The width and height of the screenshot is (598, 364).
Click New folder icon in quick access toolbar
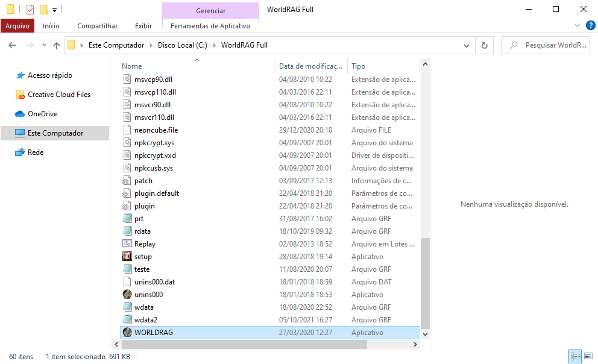pyautogui.click(x=44, y=9)
